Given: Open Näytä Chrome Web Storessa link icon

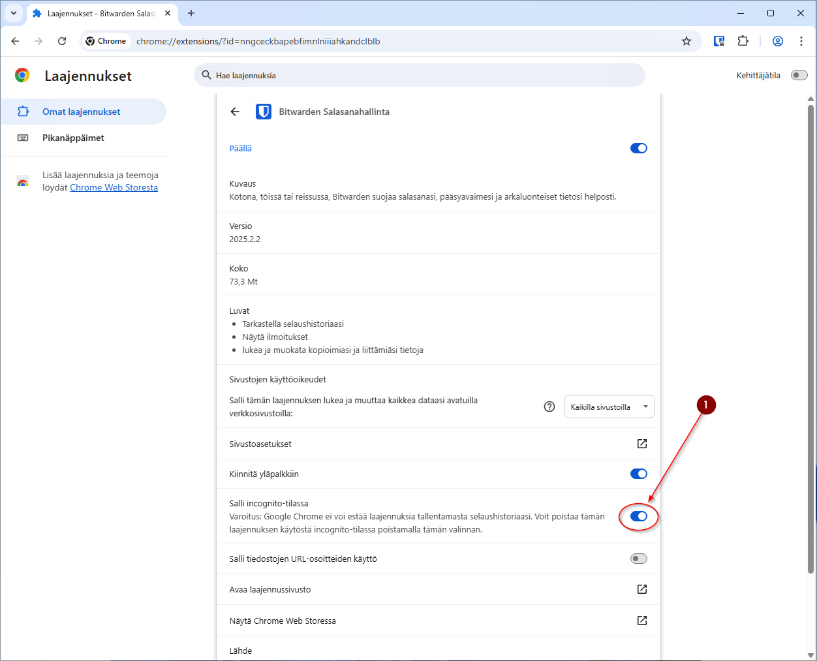Looking at the screenshot, I should coord(642,621).
